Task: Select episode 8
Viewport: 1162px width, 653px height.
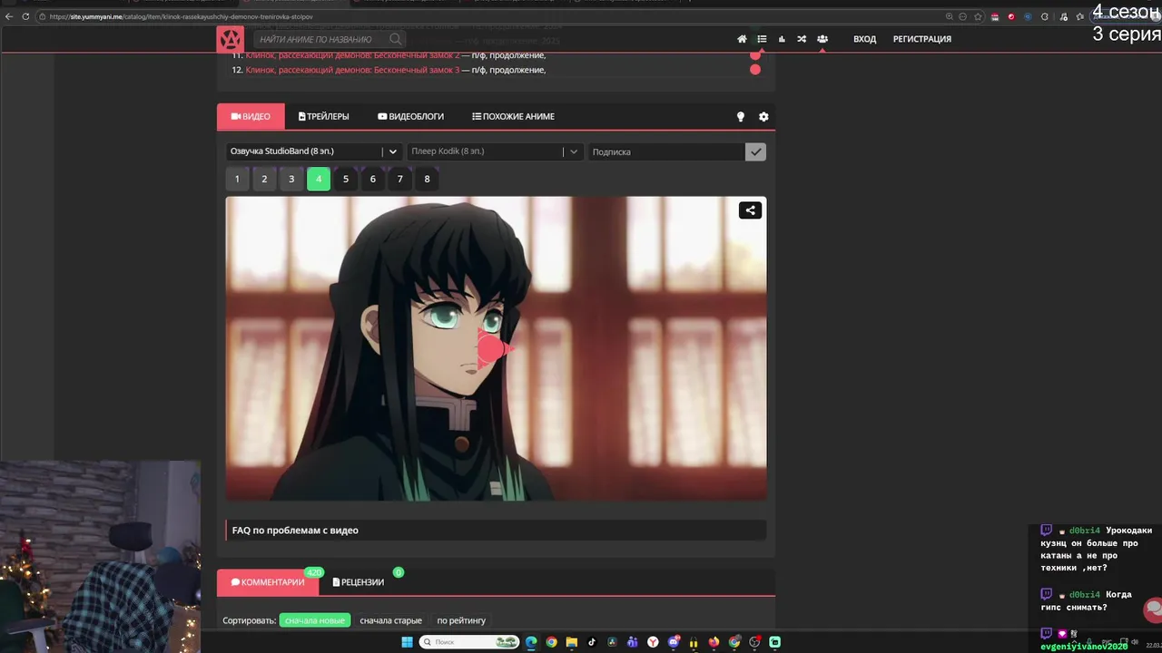Action: point(428,179)
